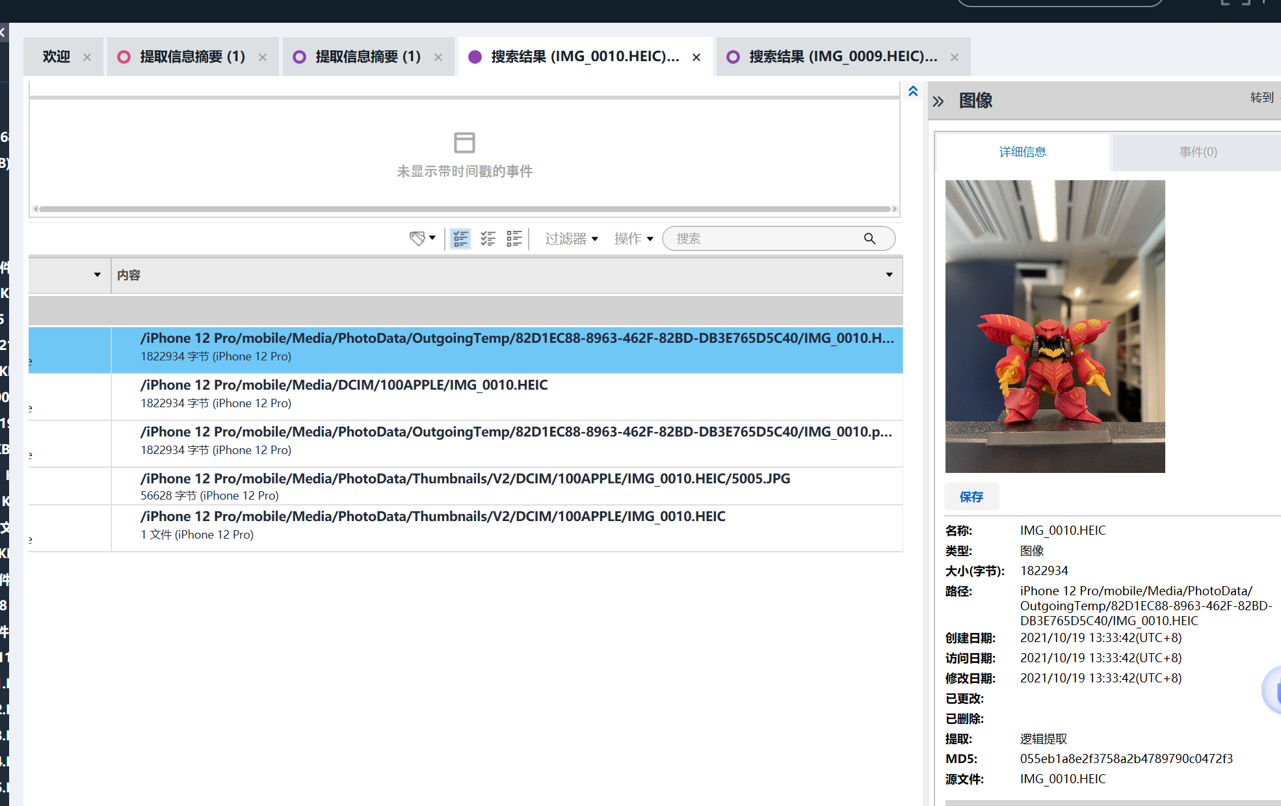Click the red robot figure thumbnail
Screen dimensions: 1281x806
[x=1055, y=327]
